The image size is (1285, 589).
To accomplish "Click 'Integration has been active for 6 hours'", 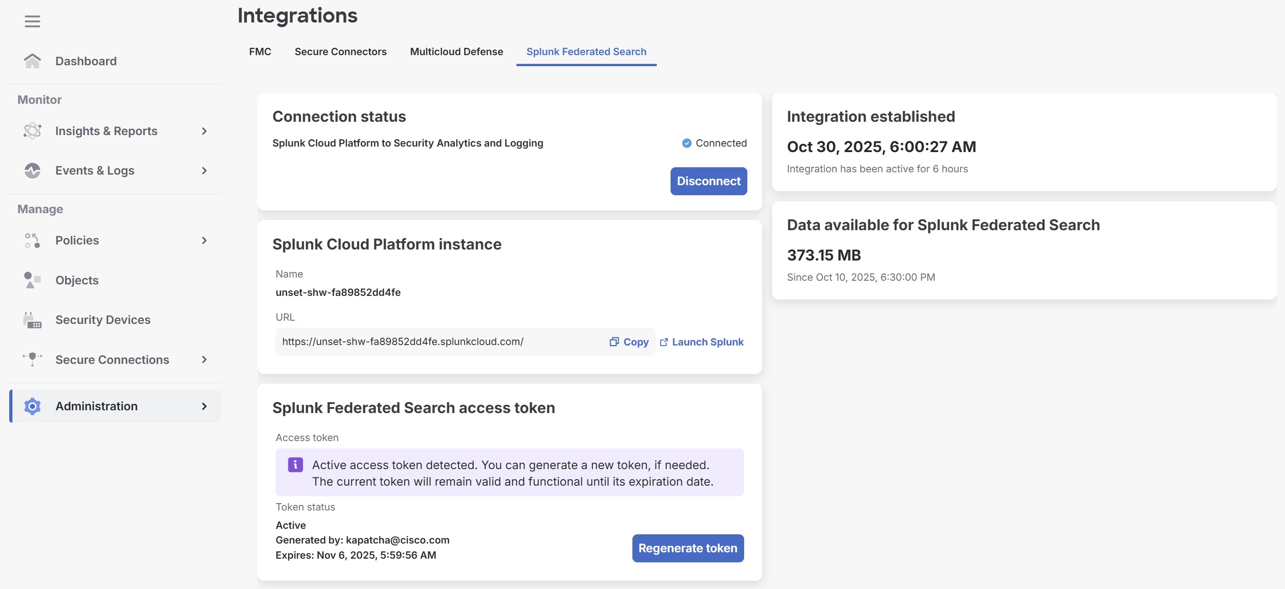I will [x=877, y=169].
